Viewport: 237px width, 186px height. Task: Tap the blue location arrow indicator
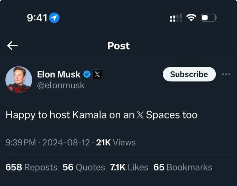(x=55, y=18)
